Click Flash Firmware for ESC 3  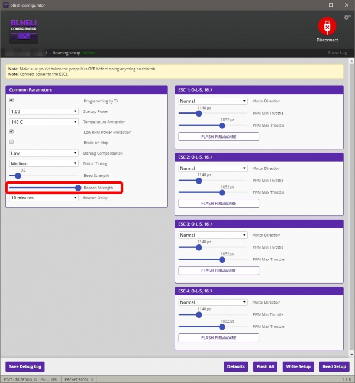point(219,271)
